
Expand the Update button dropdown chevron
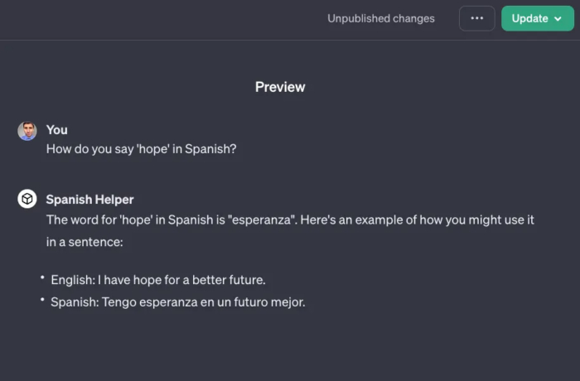click(x=558, y=19)
